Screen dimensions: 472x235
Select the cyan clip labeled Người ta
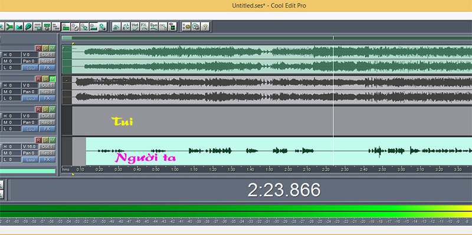(278, 151)
